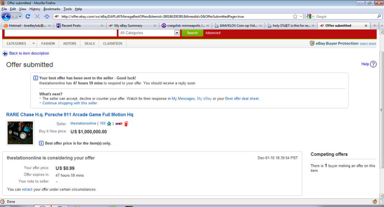384x207 pixels.
Task: Click the eBay search input field
Action: [x=61, y=33]
